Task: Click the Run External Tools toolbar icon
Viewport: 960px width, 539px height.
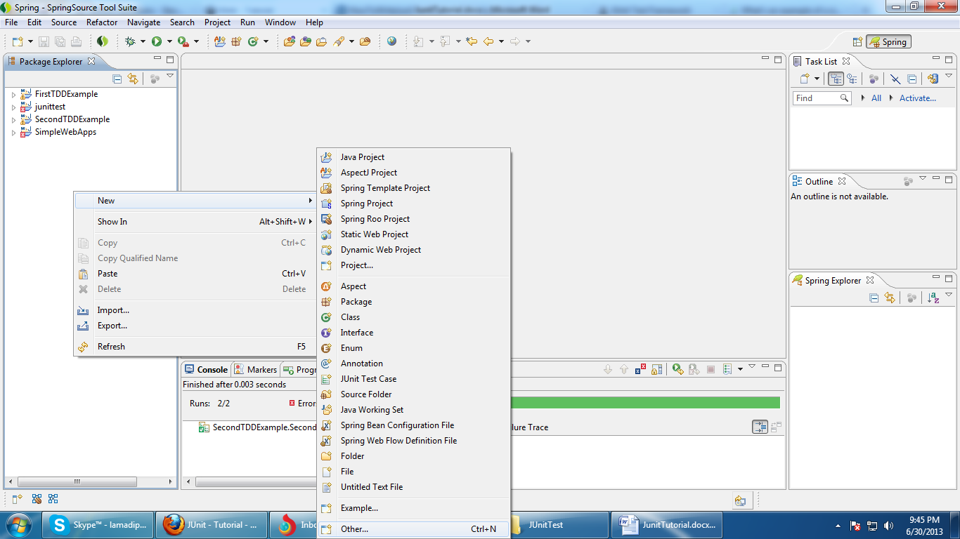Action: point(183,41)
